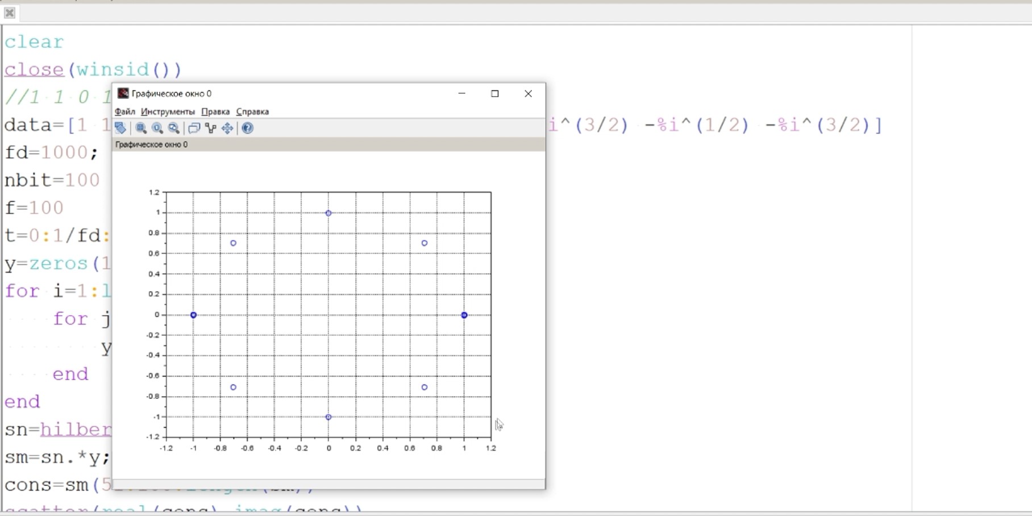
Task: Click the lower-right scatter point near (0.7, -0.7)
Action: point(425,388)
